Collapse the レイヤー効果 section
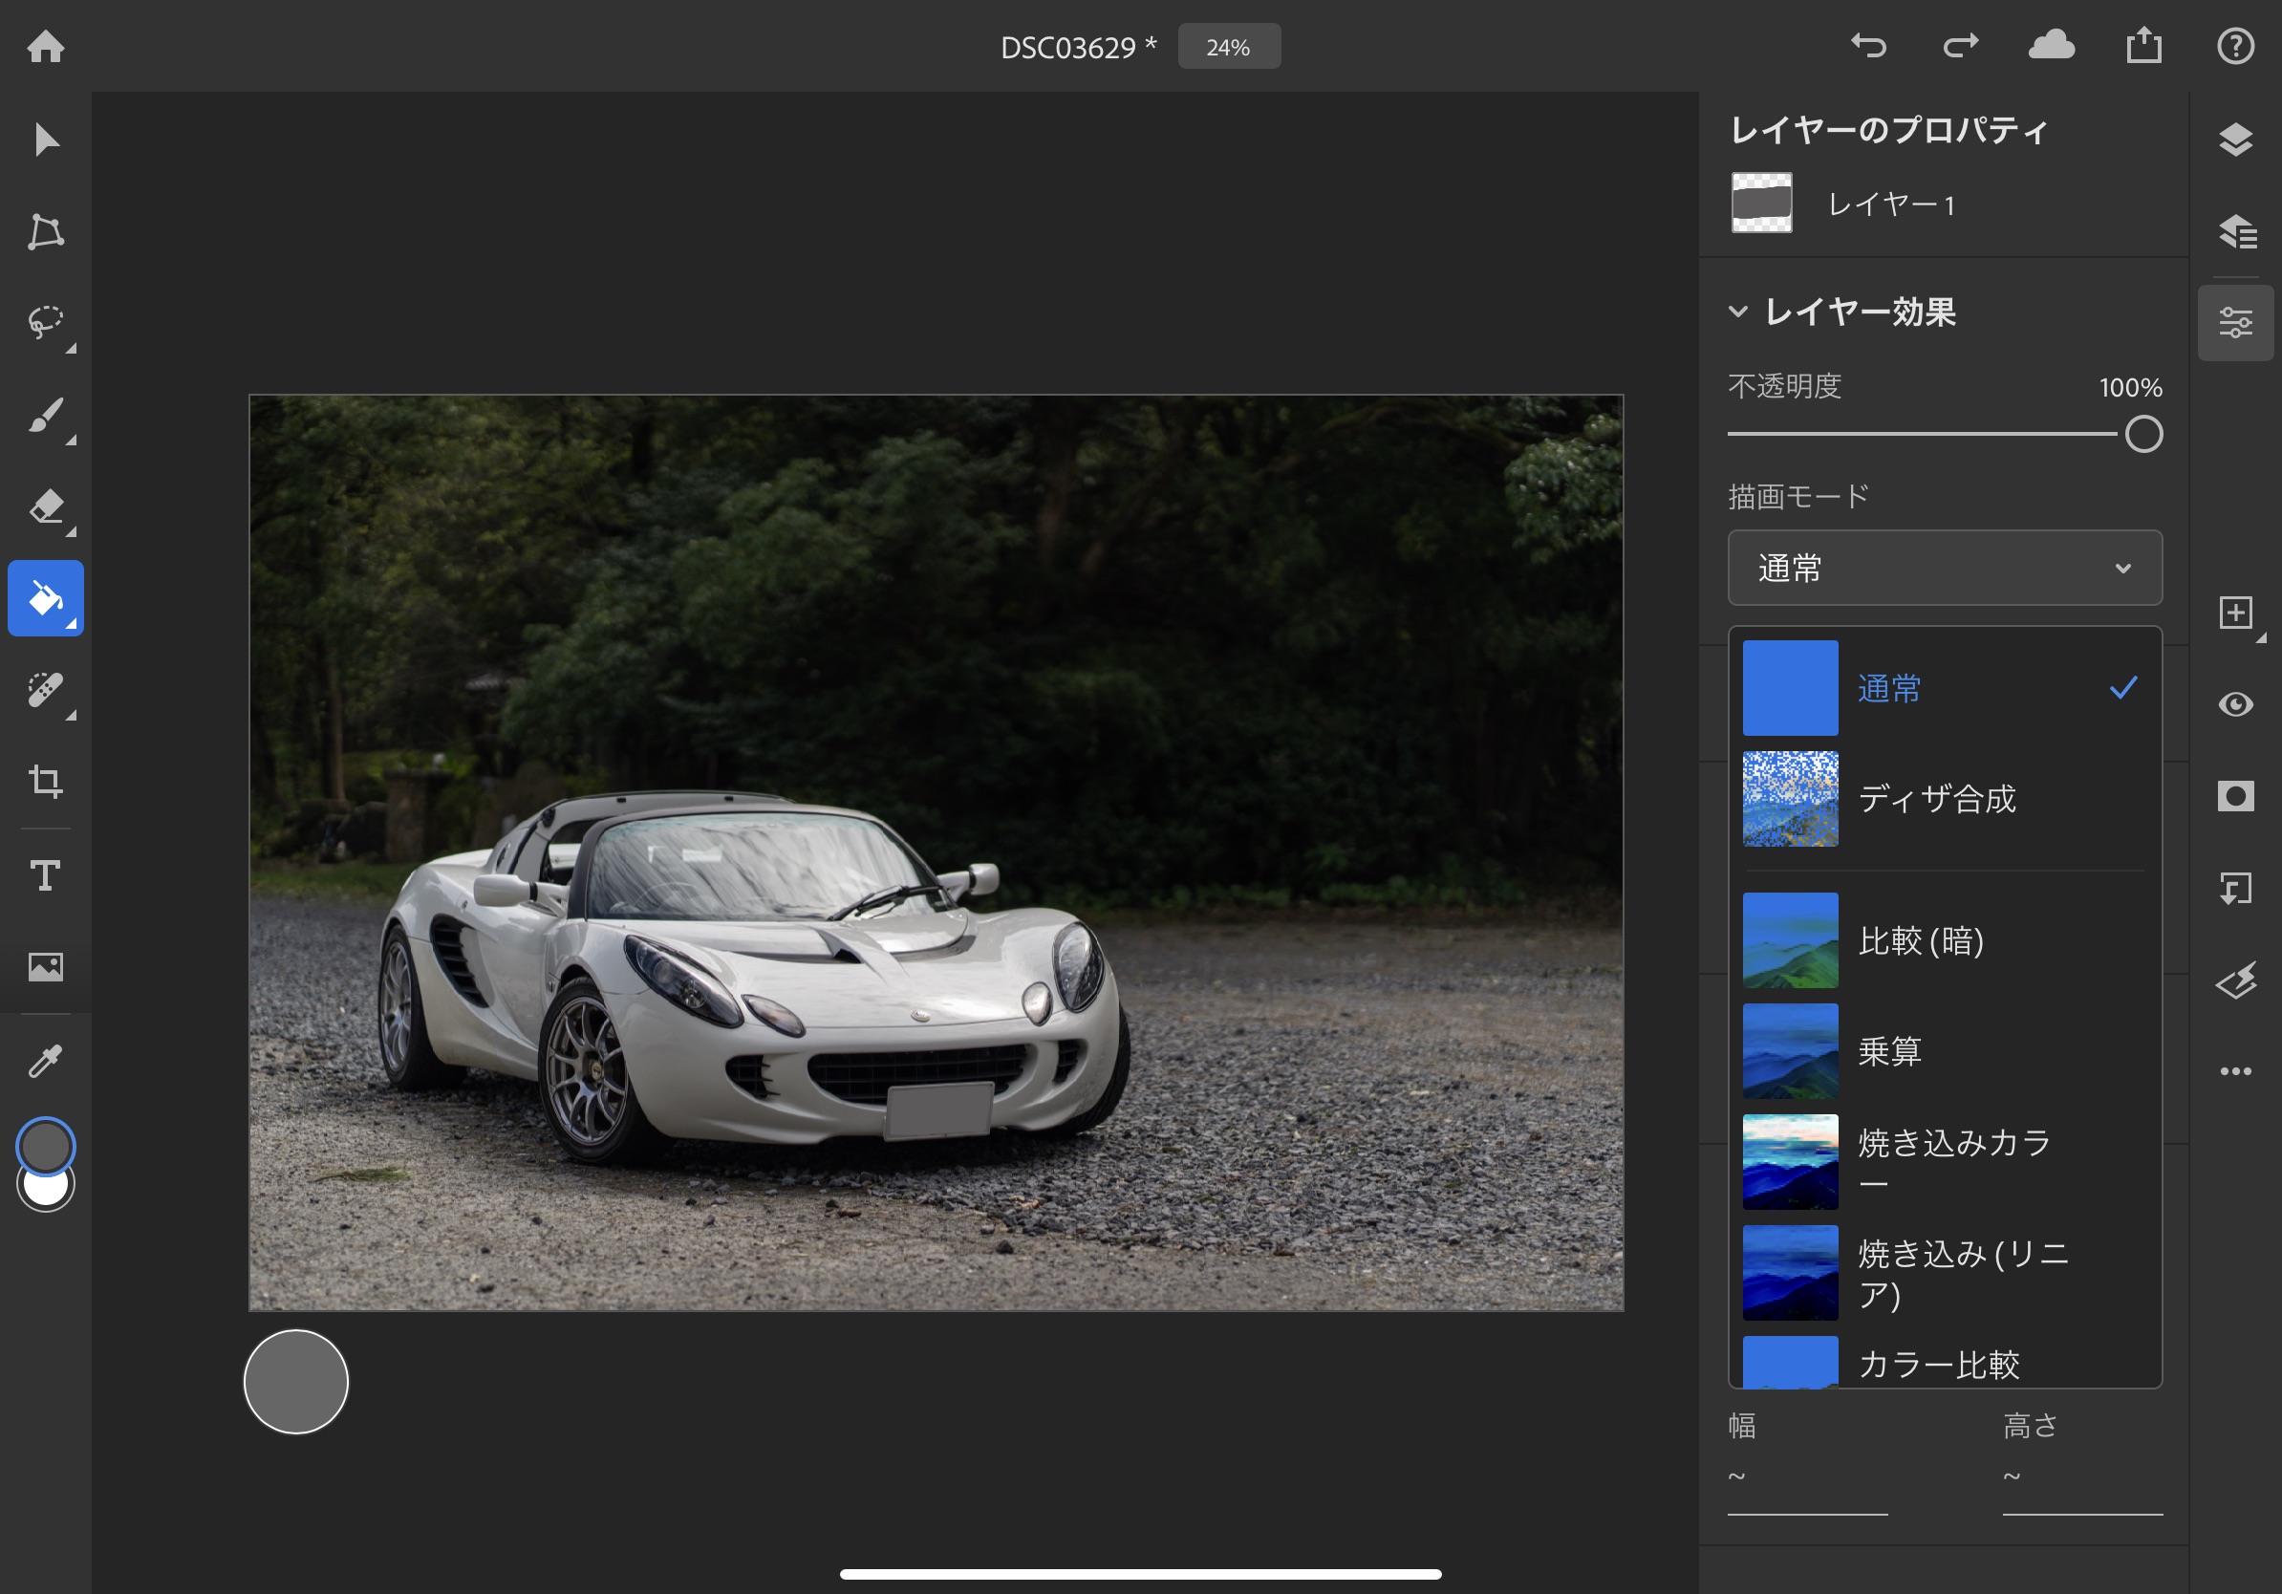Screen dimensions: 2282x1594 click(x=1737, y=312)
